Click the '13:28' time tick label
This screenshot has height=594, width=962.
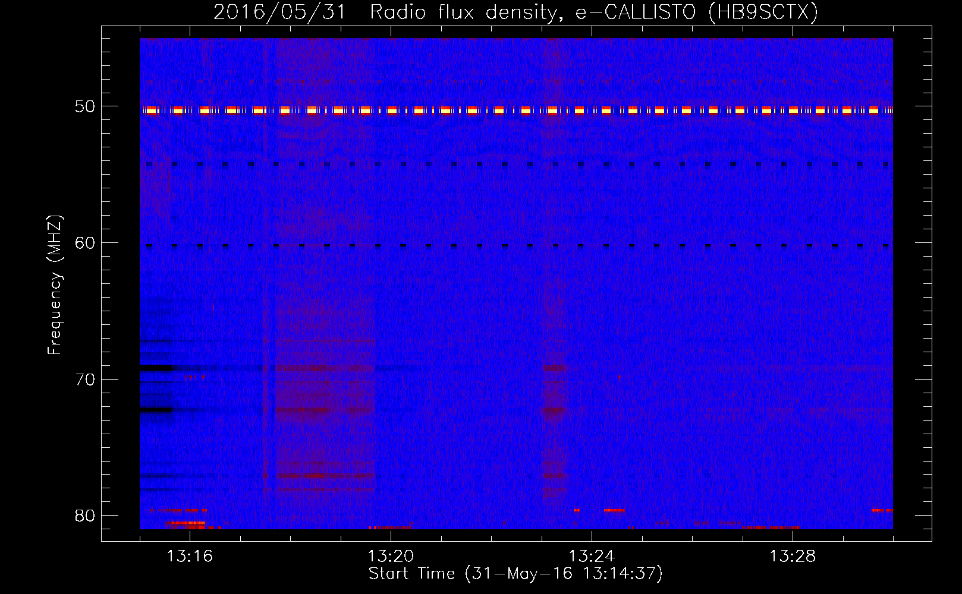(793, 557)
